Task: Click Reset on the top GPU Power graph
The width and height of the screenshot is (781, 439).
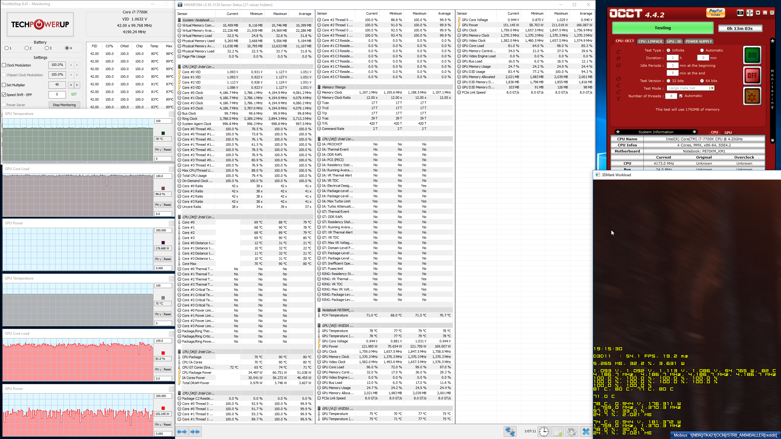Action: coord(167,259)
